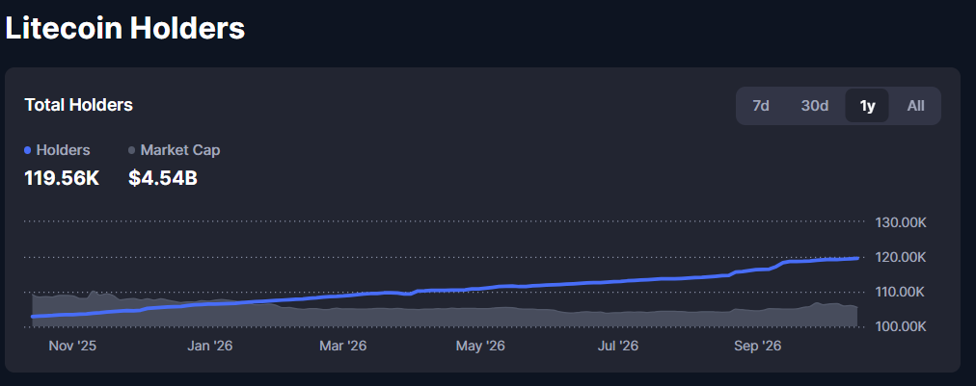The height and width of the screenshot is (386, 976).
Task: Click the gray market cap area chart
Action: click(445, 317)
